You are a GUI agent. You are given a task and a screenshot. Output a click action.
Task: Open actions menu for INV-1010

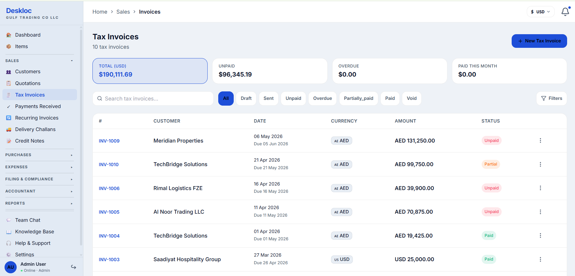click(x=540, y=164)
